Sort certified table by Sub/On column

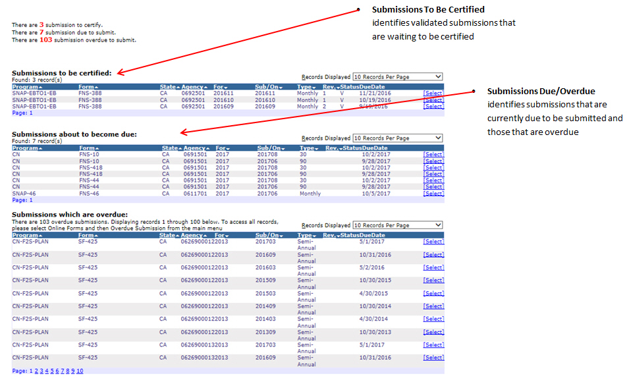tap(269, 87)
